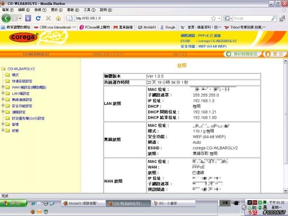Select the CG-WLBARGLV2 root tree folder
The height and width of the screenshot is (216, 288).
18,69
